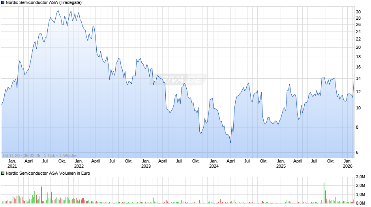Click the price axis value 20
Screen dimensions: 371x207
coord(358,48)
